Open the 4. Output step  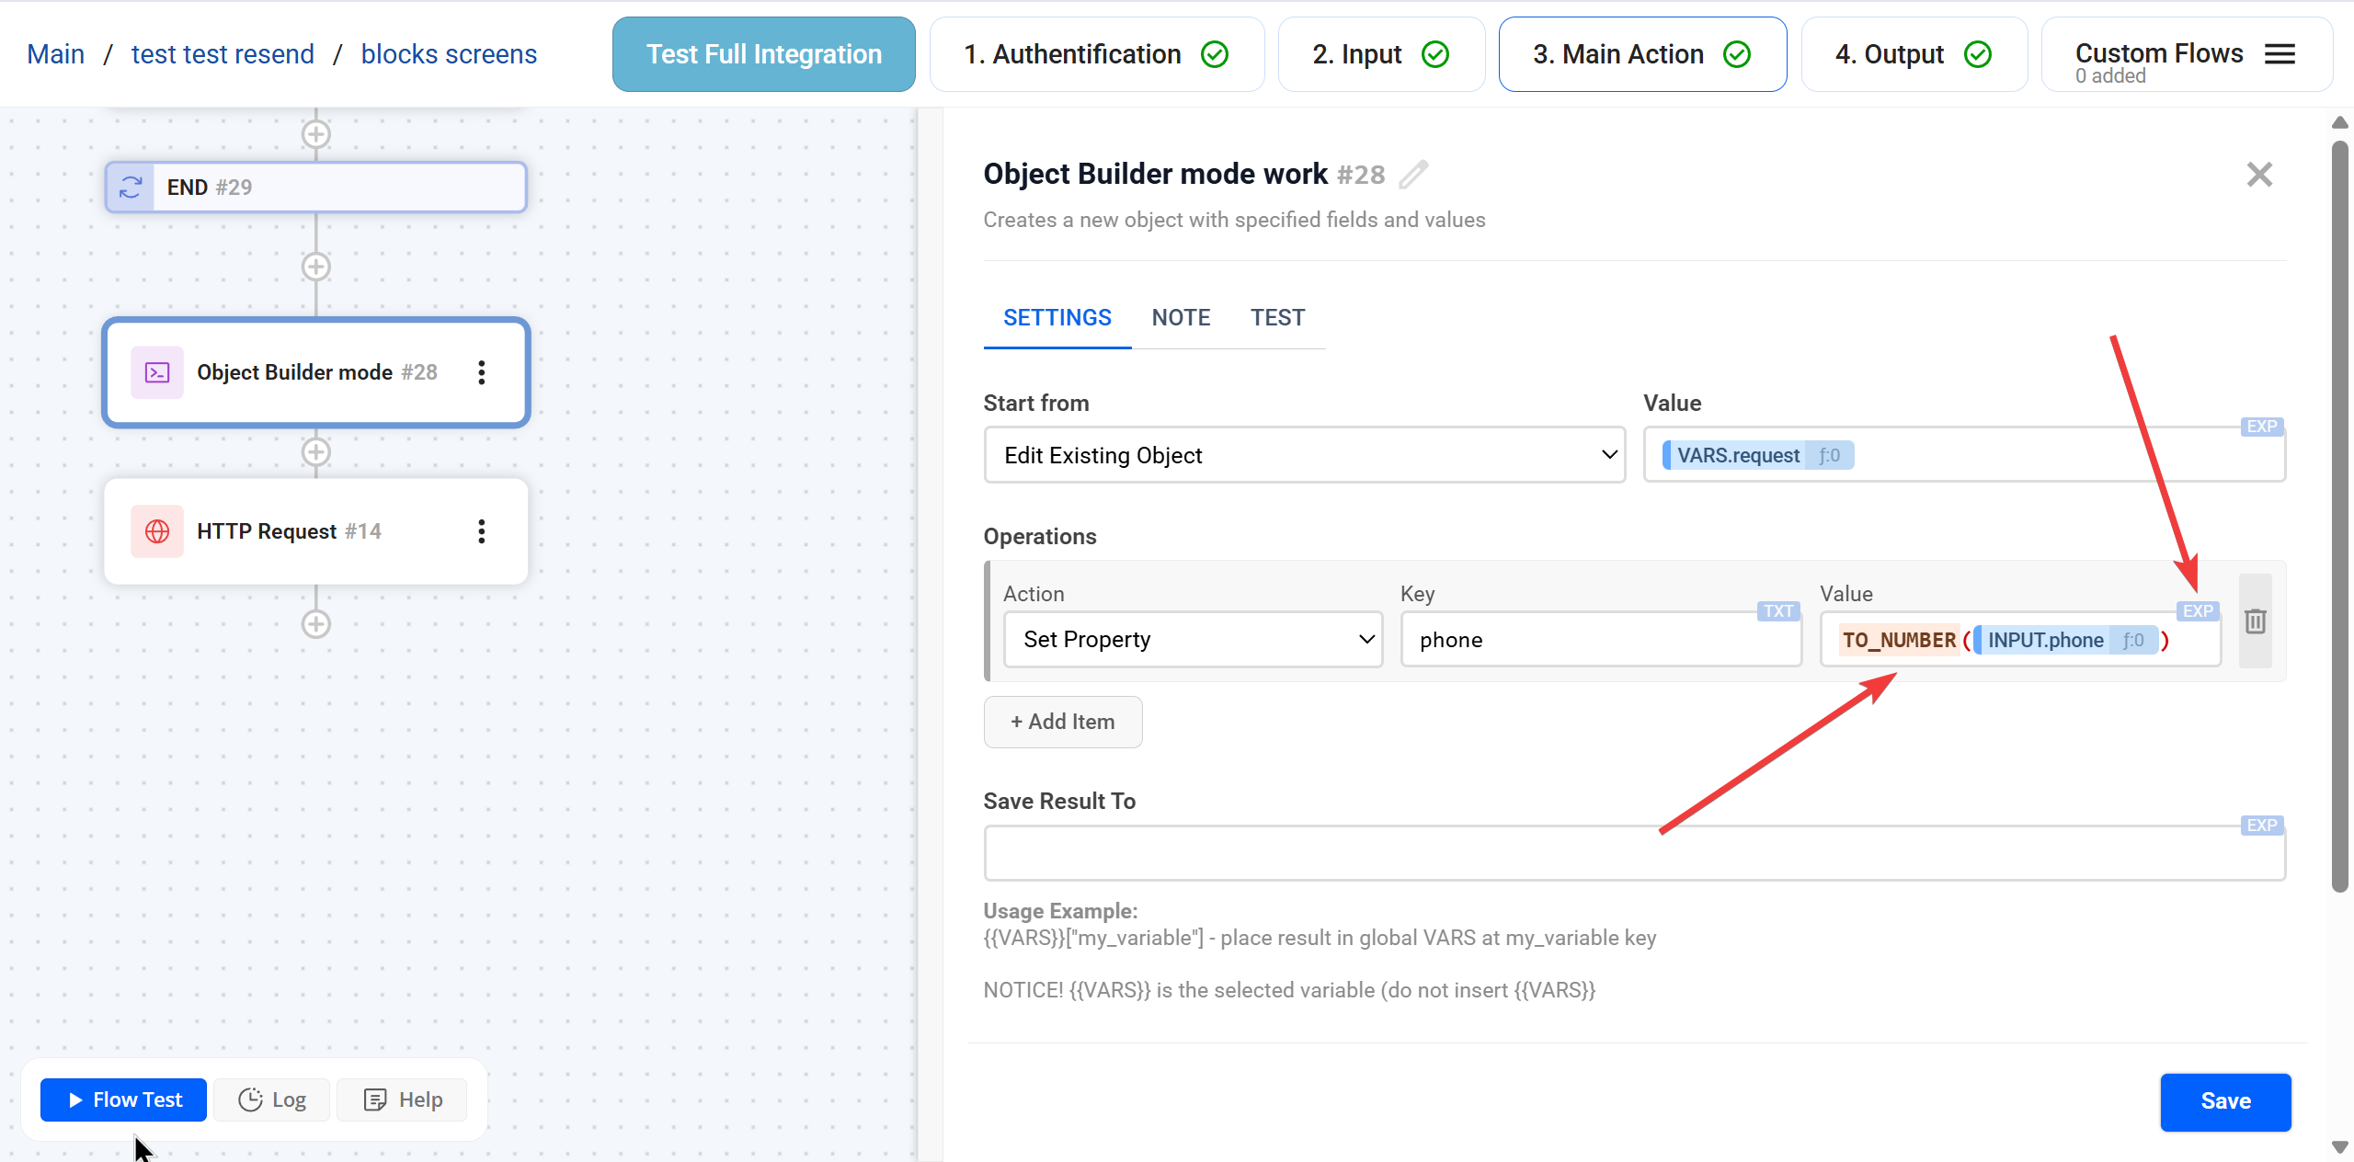1913,54
